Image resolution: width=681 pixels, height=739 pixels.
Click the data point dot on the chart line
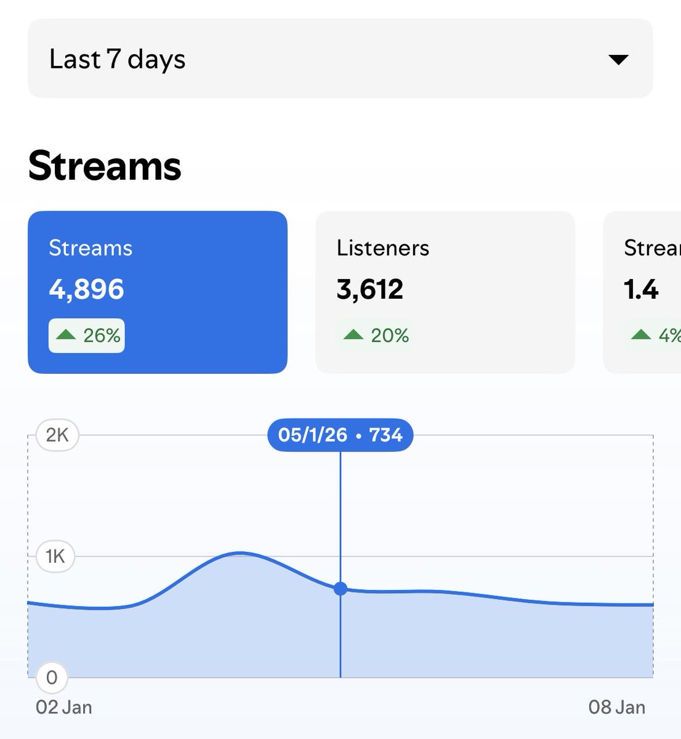(x=340, y=589)
